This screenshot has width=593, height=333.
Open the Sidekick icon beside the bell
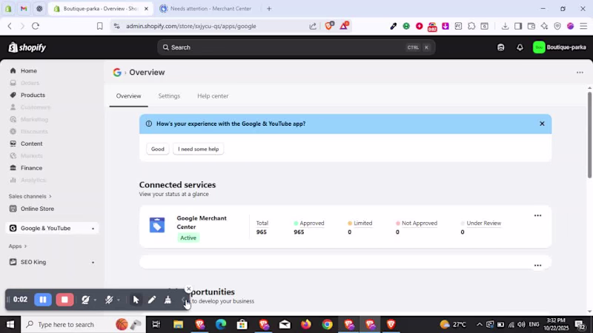pyautogui.click(x=501, y=47)
